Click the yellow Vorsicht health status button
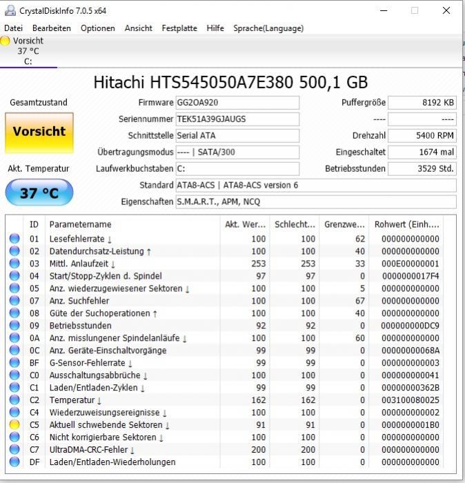Screen dimensions: 465x483 click(39, 132)
